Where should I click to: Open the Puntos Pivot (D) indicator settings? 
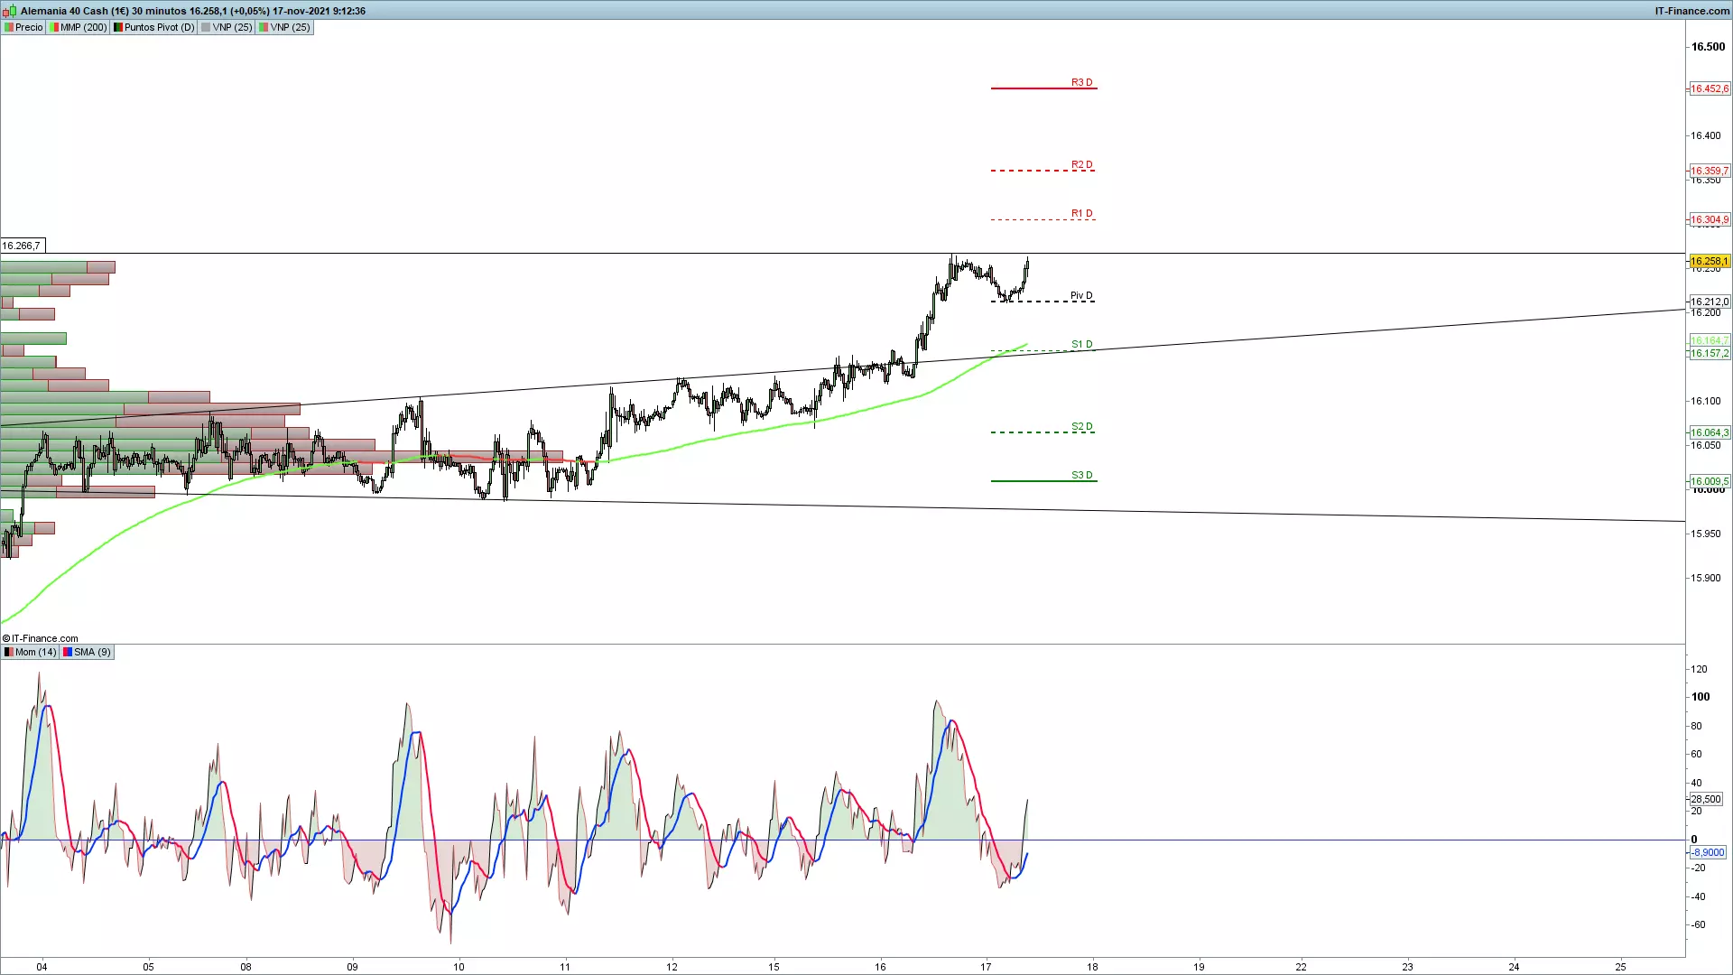154,27
